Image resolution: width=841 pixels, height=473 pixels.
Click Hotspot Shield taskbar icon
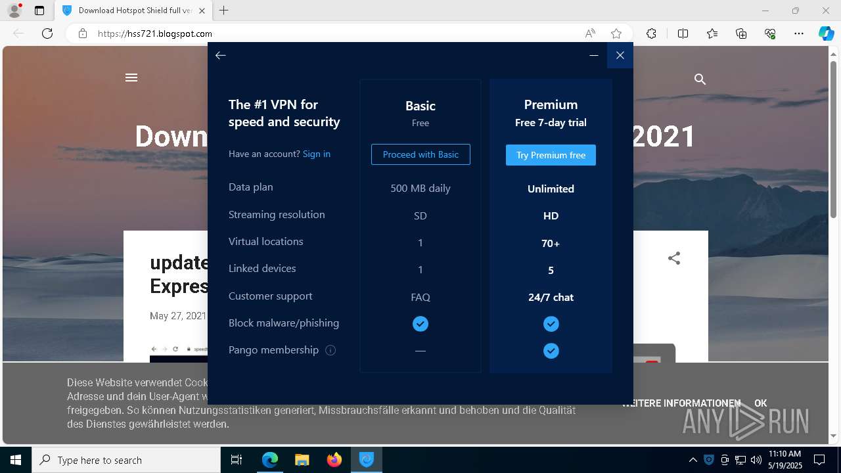coord(367,460)
